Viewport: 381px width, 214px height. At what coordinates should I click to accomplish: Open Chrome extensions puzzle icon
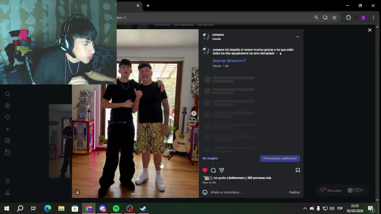point(348,18)
